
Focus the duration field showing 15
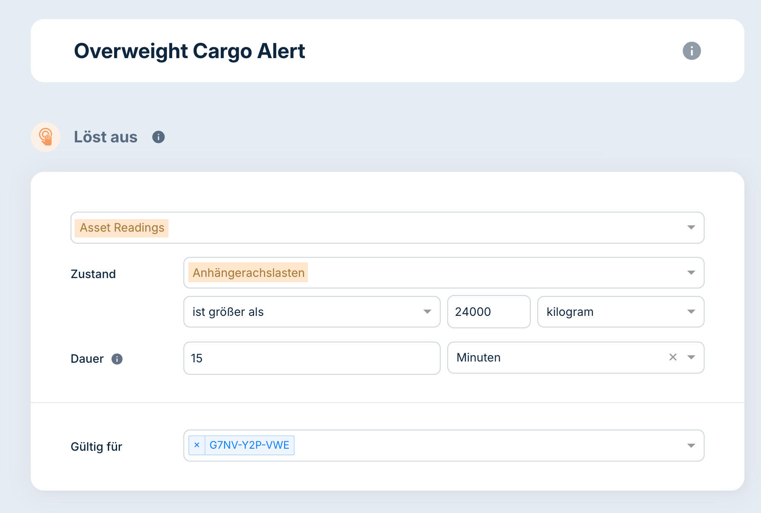[311, 358]
